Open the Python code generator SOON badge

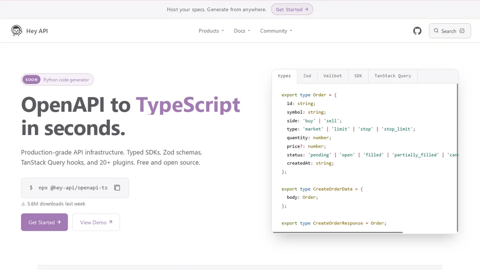[x=57, y=79]
